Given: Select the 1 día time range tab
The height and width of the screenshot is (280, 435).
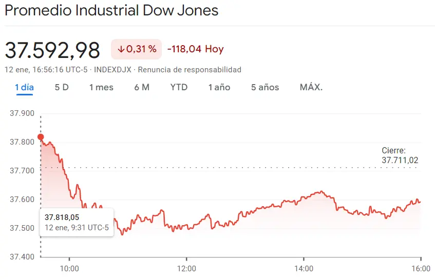Looking at the screenshot, I should [24, 87].
